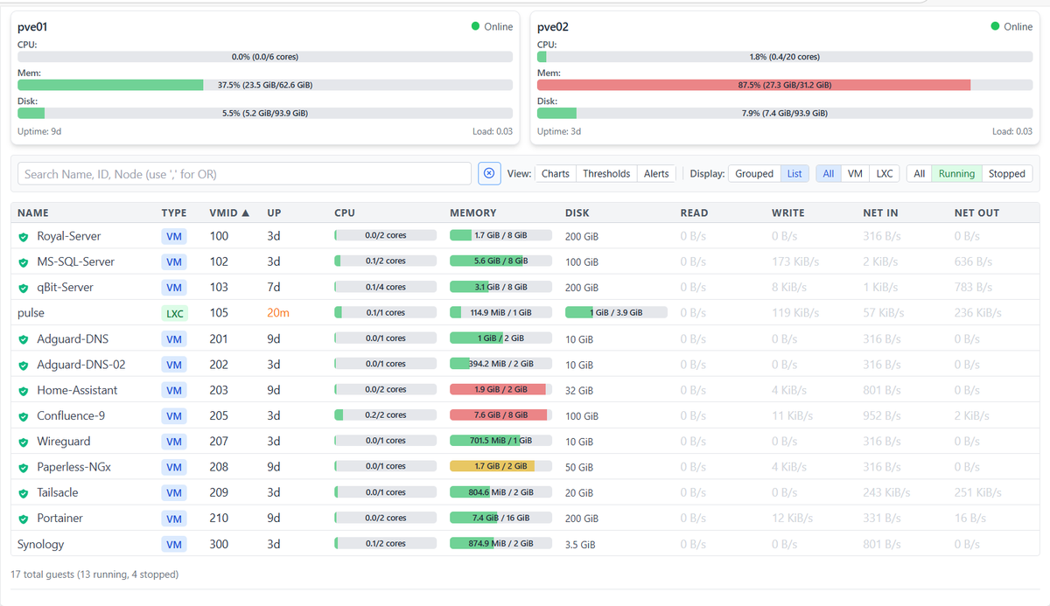This screenshot has width=1050, height=606.
Task: Show guests of All statuses
Action: [920, 173]
